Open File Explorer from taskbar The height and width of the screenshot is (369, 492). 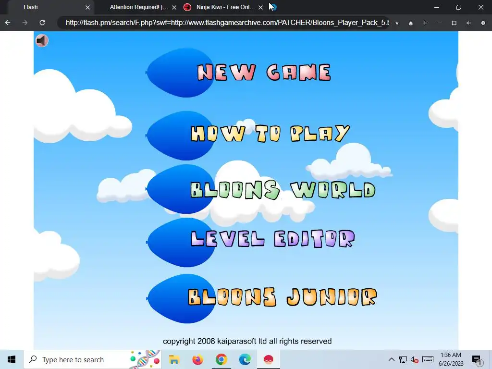[x=174, y=359]
